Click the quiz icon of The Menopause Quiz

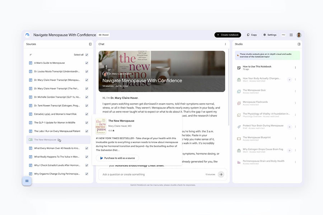[x=239, y=91]
